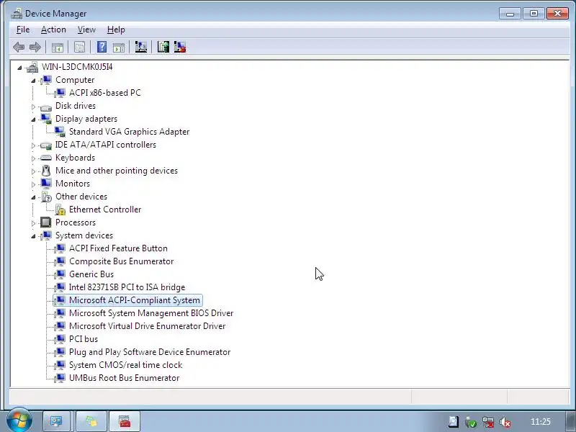Open the blue Help toolbar icon
Image resolution: width=576 pixels, height=432 pixels.
click(102, 47)
